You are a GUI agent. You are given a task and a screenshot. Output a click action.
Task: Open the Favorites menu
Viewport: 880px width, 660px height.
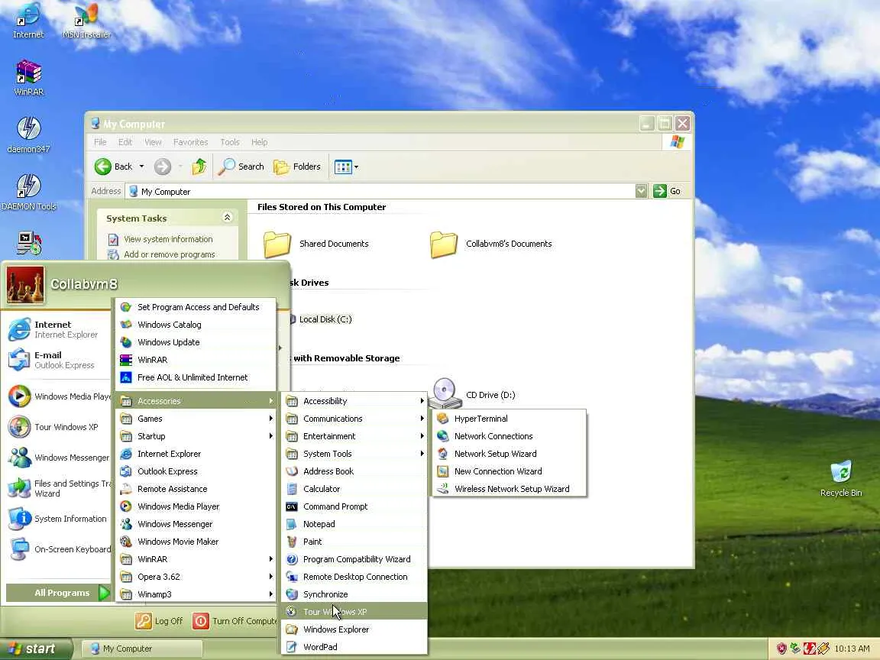pos(190,142)
